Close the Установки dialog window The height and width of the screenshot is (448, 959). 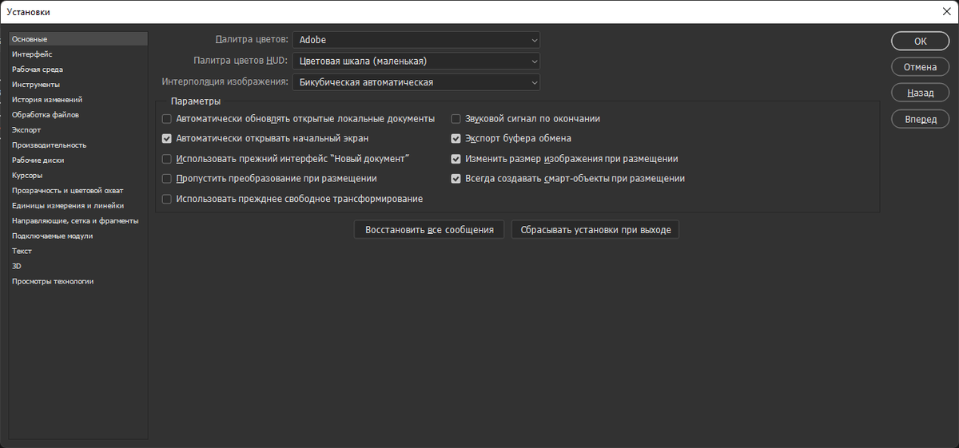click(946, 12)
